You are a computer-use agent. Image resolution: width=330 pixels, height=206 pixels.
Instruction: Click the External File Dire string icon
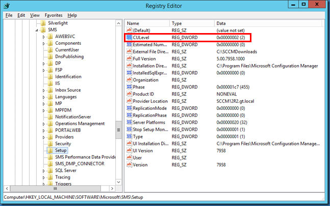(x=129, y=51)
